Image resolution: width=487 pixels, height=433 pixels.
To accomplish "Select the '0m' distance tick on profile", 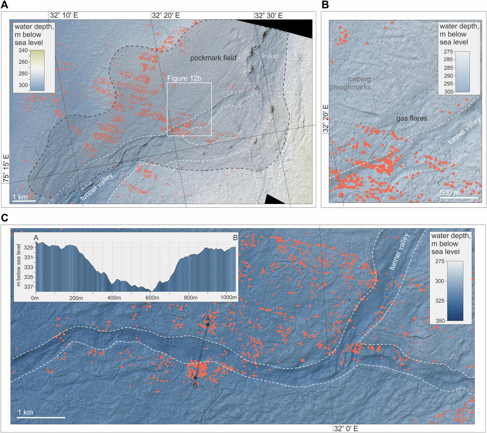I will [35, 298].
